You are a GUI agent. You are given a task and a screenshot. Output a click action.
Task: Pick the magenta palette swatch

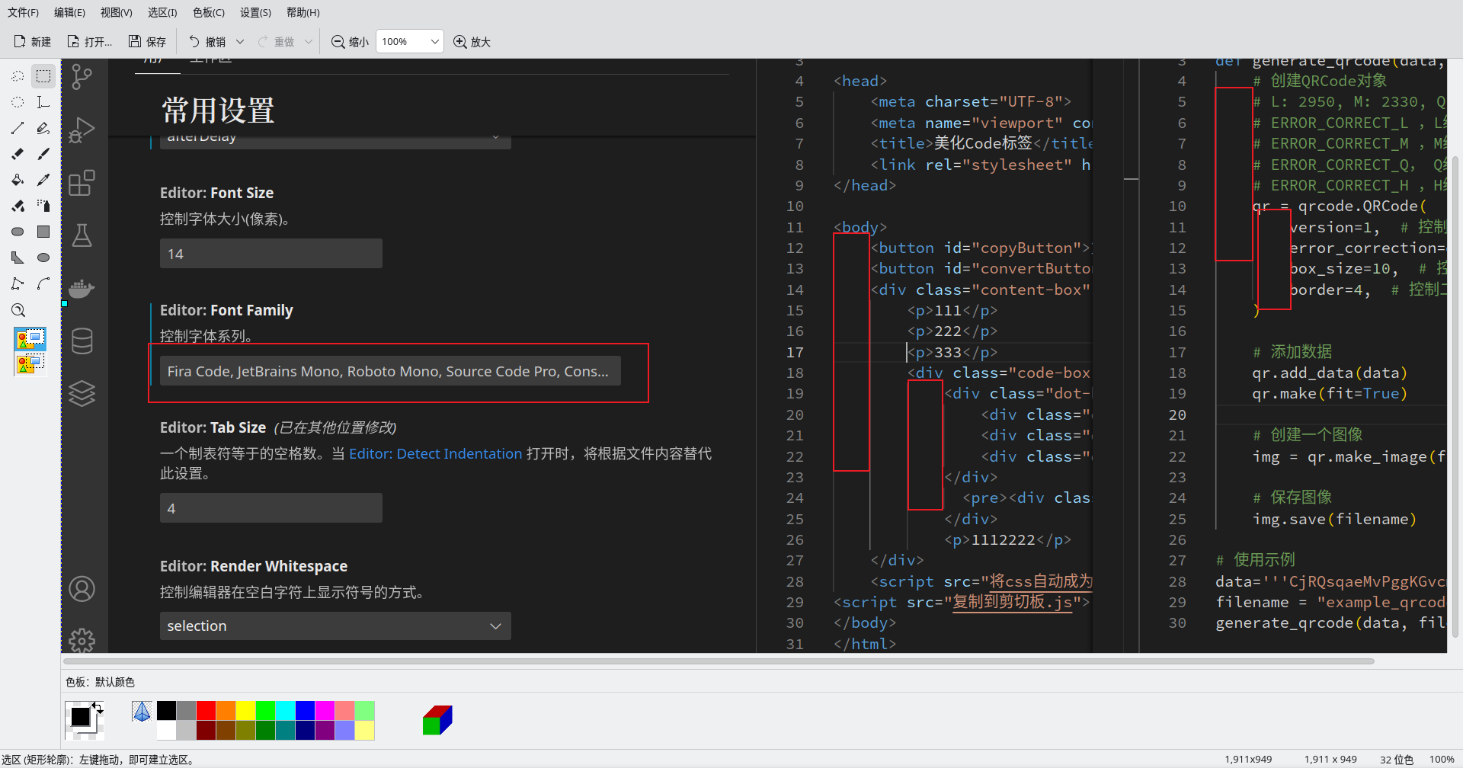325,711
